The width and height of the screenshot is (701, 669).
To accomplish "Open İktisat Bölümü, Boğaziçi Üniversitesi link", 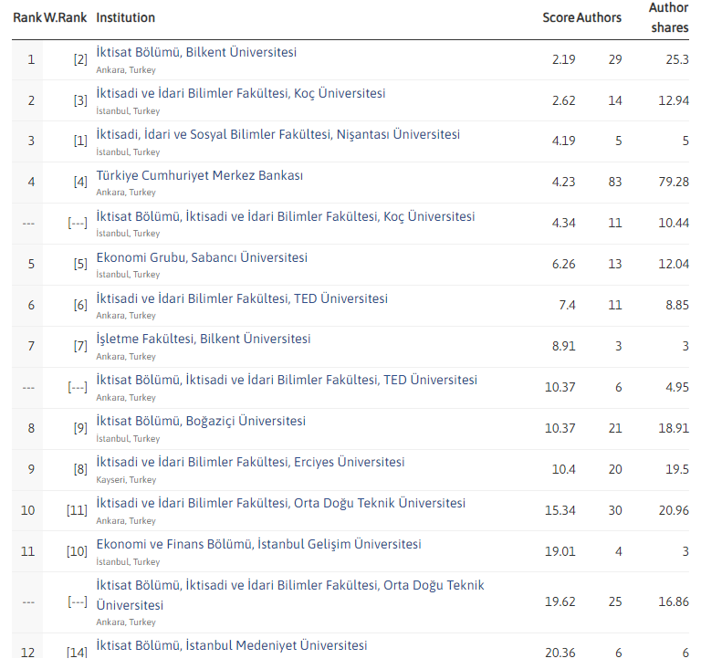I will coord(201,422).
